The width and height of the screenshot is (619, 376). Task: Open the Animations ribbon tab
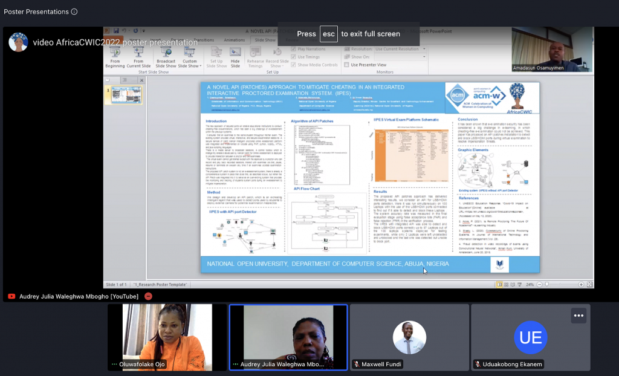pos(235,40)
